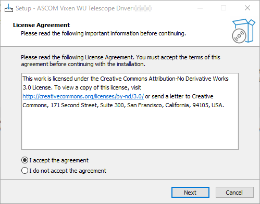Click the "I accept the agreement" label text
This screenshot has width=260, height=204.
coord(59,160)
